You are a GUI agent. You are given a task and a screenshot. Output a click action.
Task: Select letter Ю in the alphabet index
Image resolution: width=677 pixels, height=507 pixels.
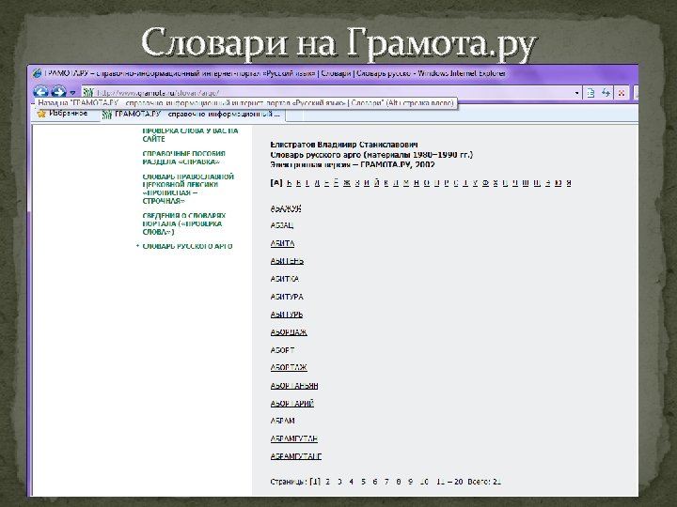[x=558, y=183]
